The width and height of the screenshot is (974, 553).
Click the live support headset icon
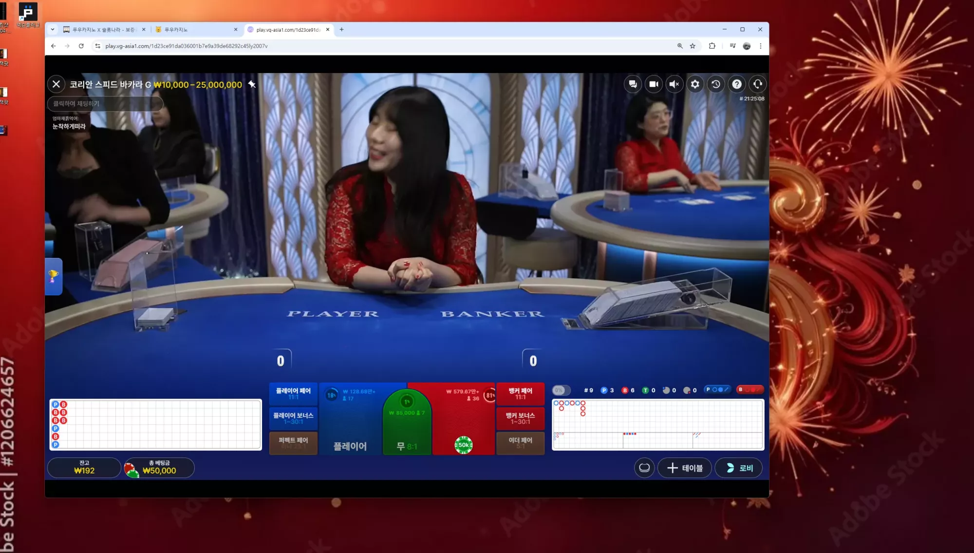(x=758, y=84)
